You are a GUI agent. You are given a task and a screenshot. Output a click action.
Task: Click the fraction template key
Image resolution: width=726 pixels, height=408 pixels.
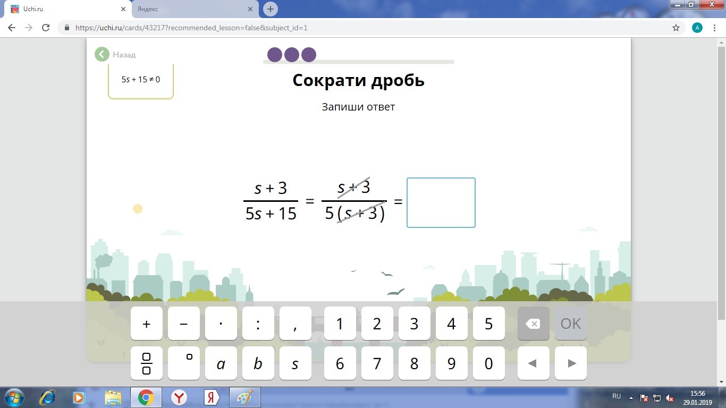147,363
